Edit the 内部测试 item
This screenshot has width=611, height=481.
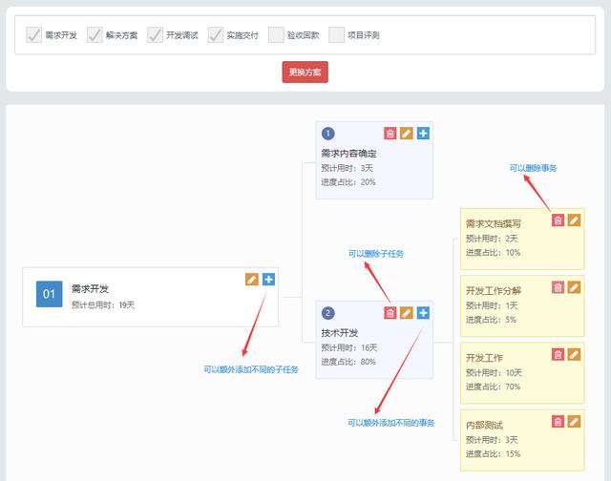575,422
